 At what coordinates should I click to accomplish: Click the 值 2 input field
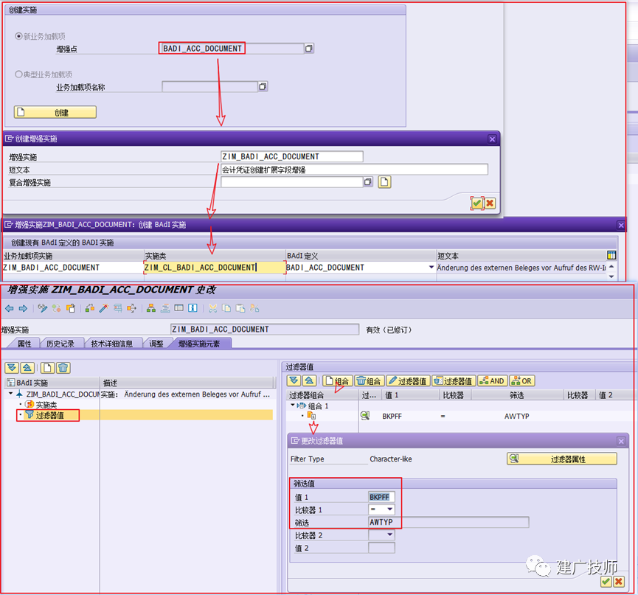pos(381,548)
